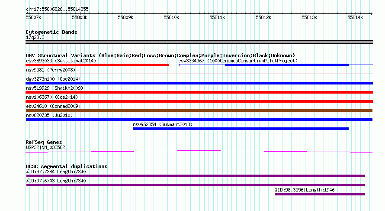The width and height of the screenshot is (385, 211).
Task: Click the %ID:98.3556|Length:1946 duplication label
Action: [x=305, y=190]
